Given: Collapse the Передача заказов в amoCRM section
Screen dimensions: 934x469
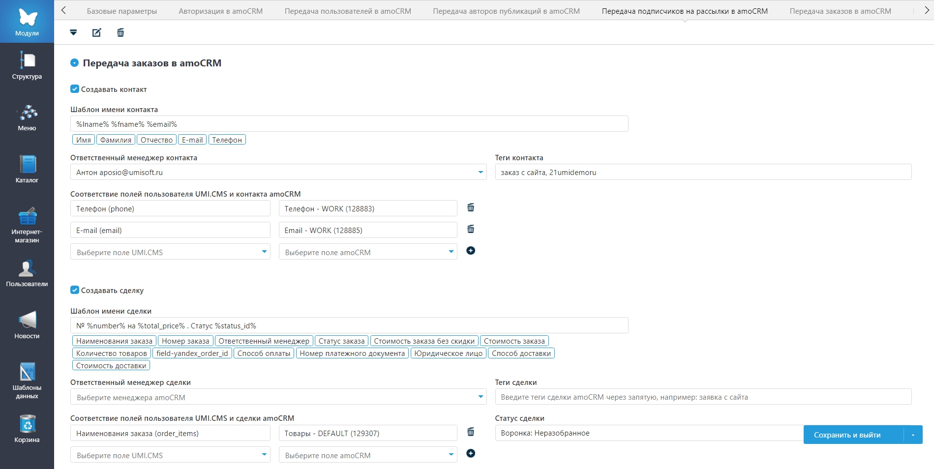Looking at the screenshot, I should 75,63.
